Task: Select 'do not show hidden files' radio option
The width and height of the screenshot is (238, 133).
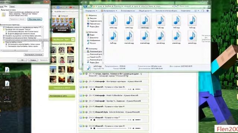Action: point(6,44)
